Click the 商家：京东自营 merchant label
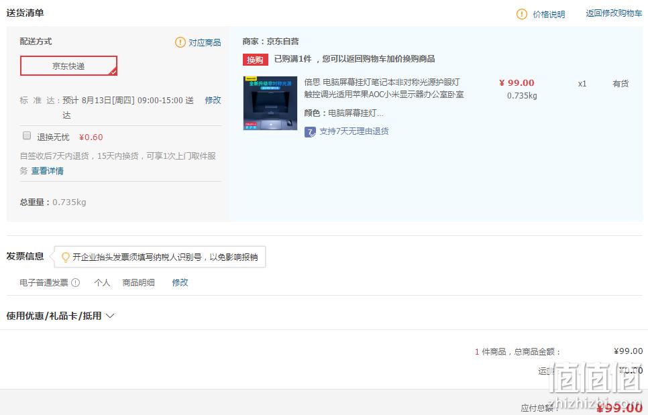This screenshot has width=648, height=415. (271, 42)
